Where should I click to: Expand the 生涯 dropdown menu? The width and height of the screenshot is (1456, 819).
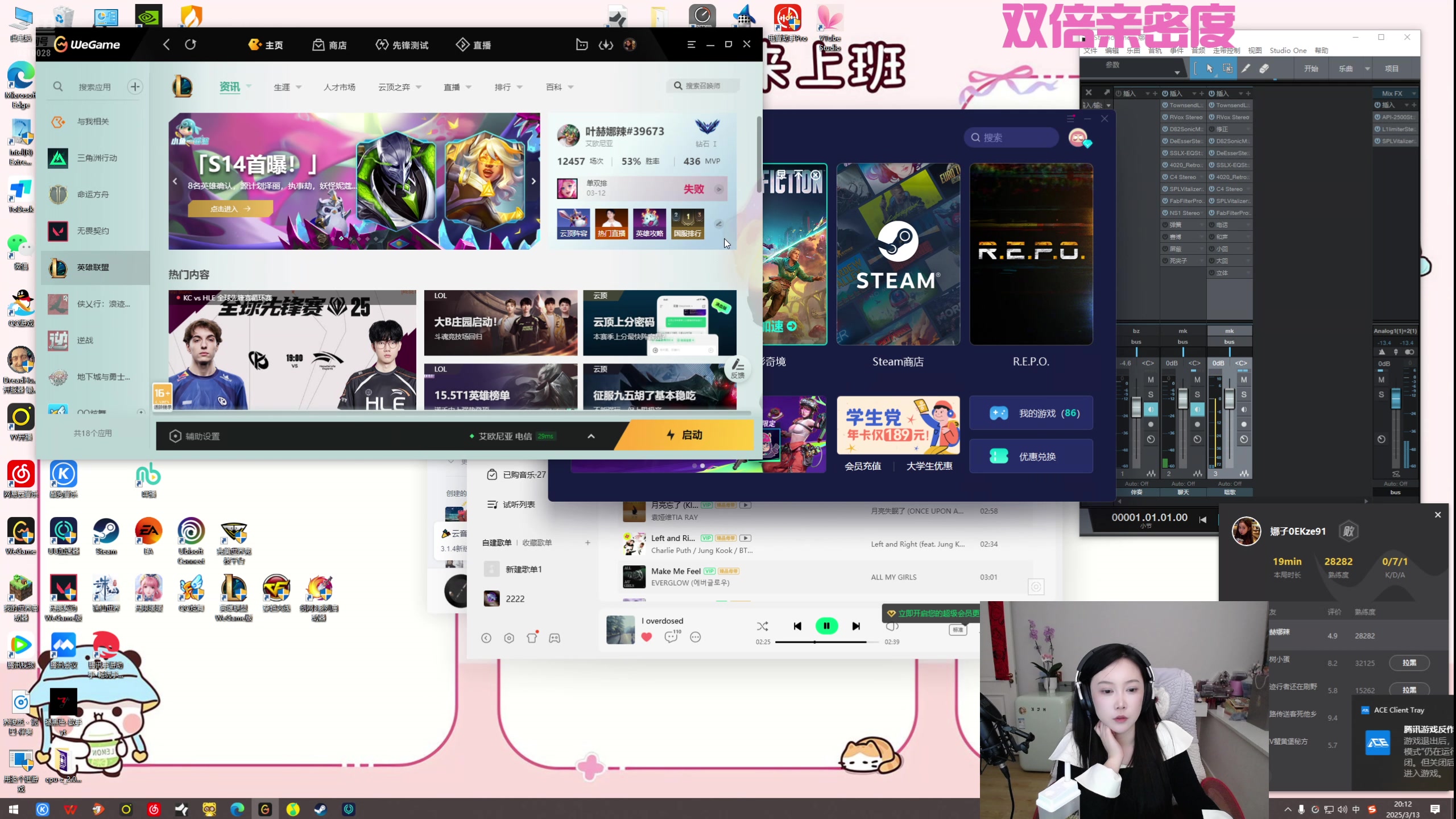(299, 88)
